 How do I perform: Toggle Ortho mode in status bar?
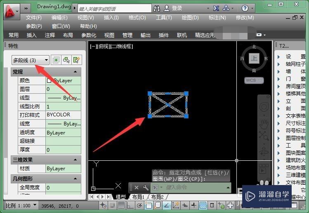pyautogui.click(x=130, y=206)
